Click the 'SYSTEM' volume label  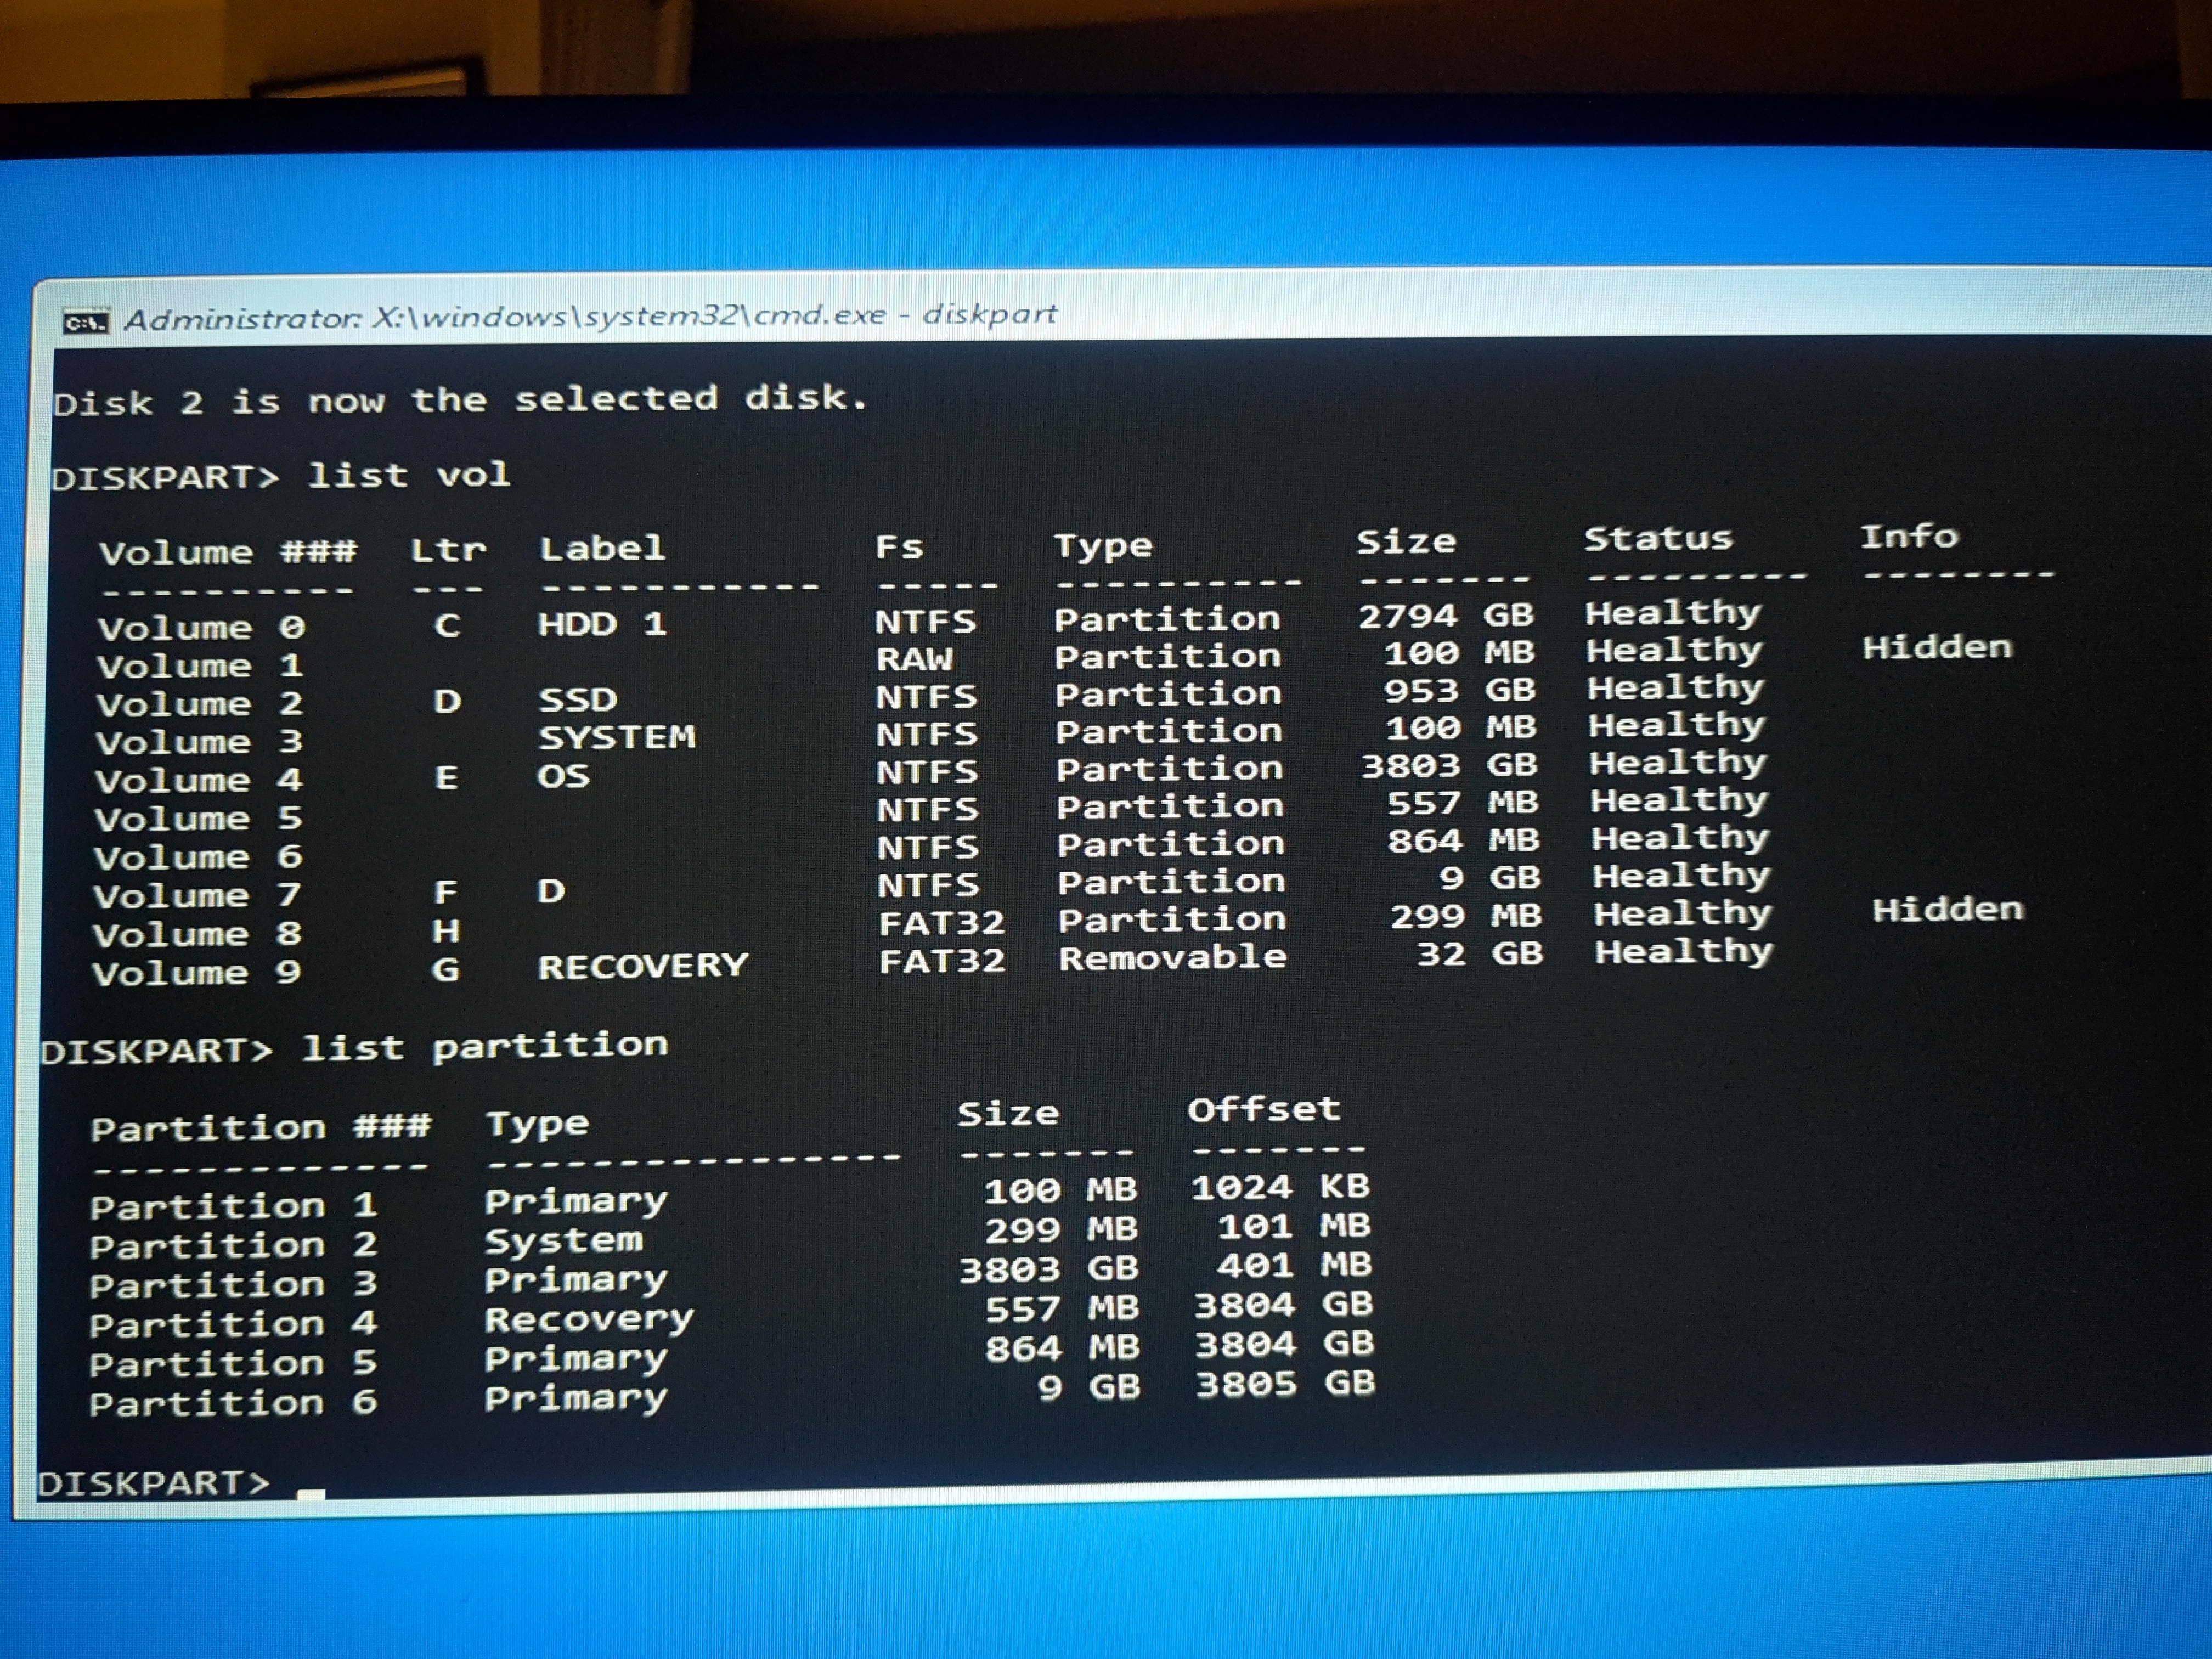click(x=617, y=737)
